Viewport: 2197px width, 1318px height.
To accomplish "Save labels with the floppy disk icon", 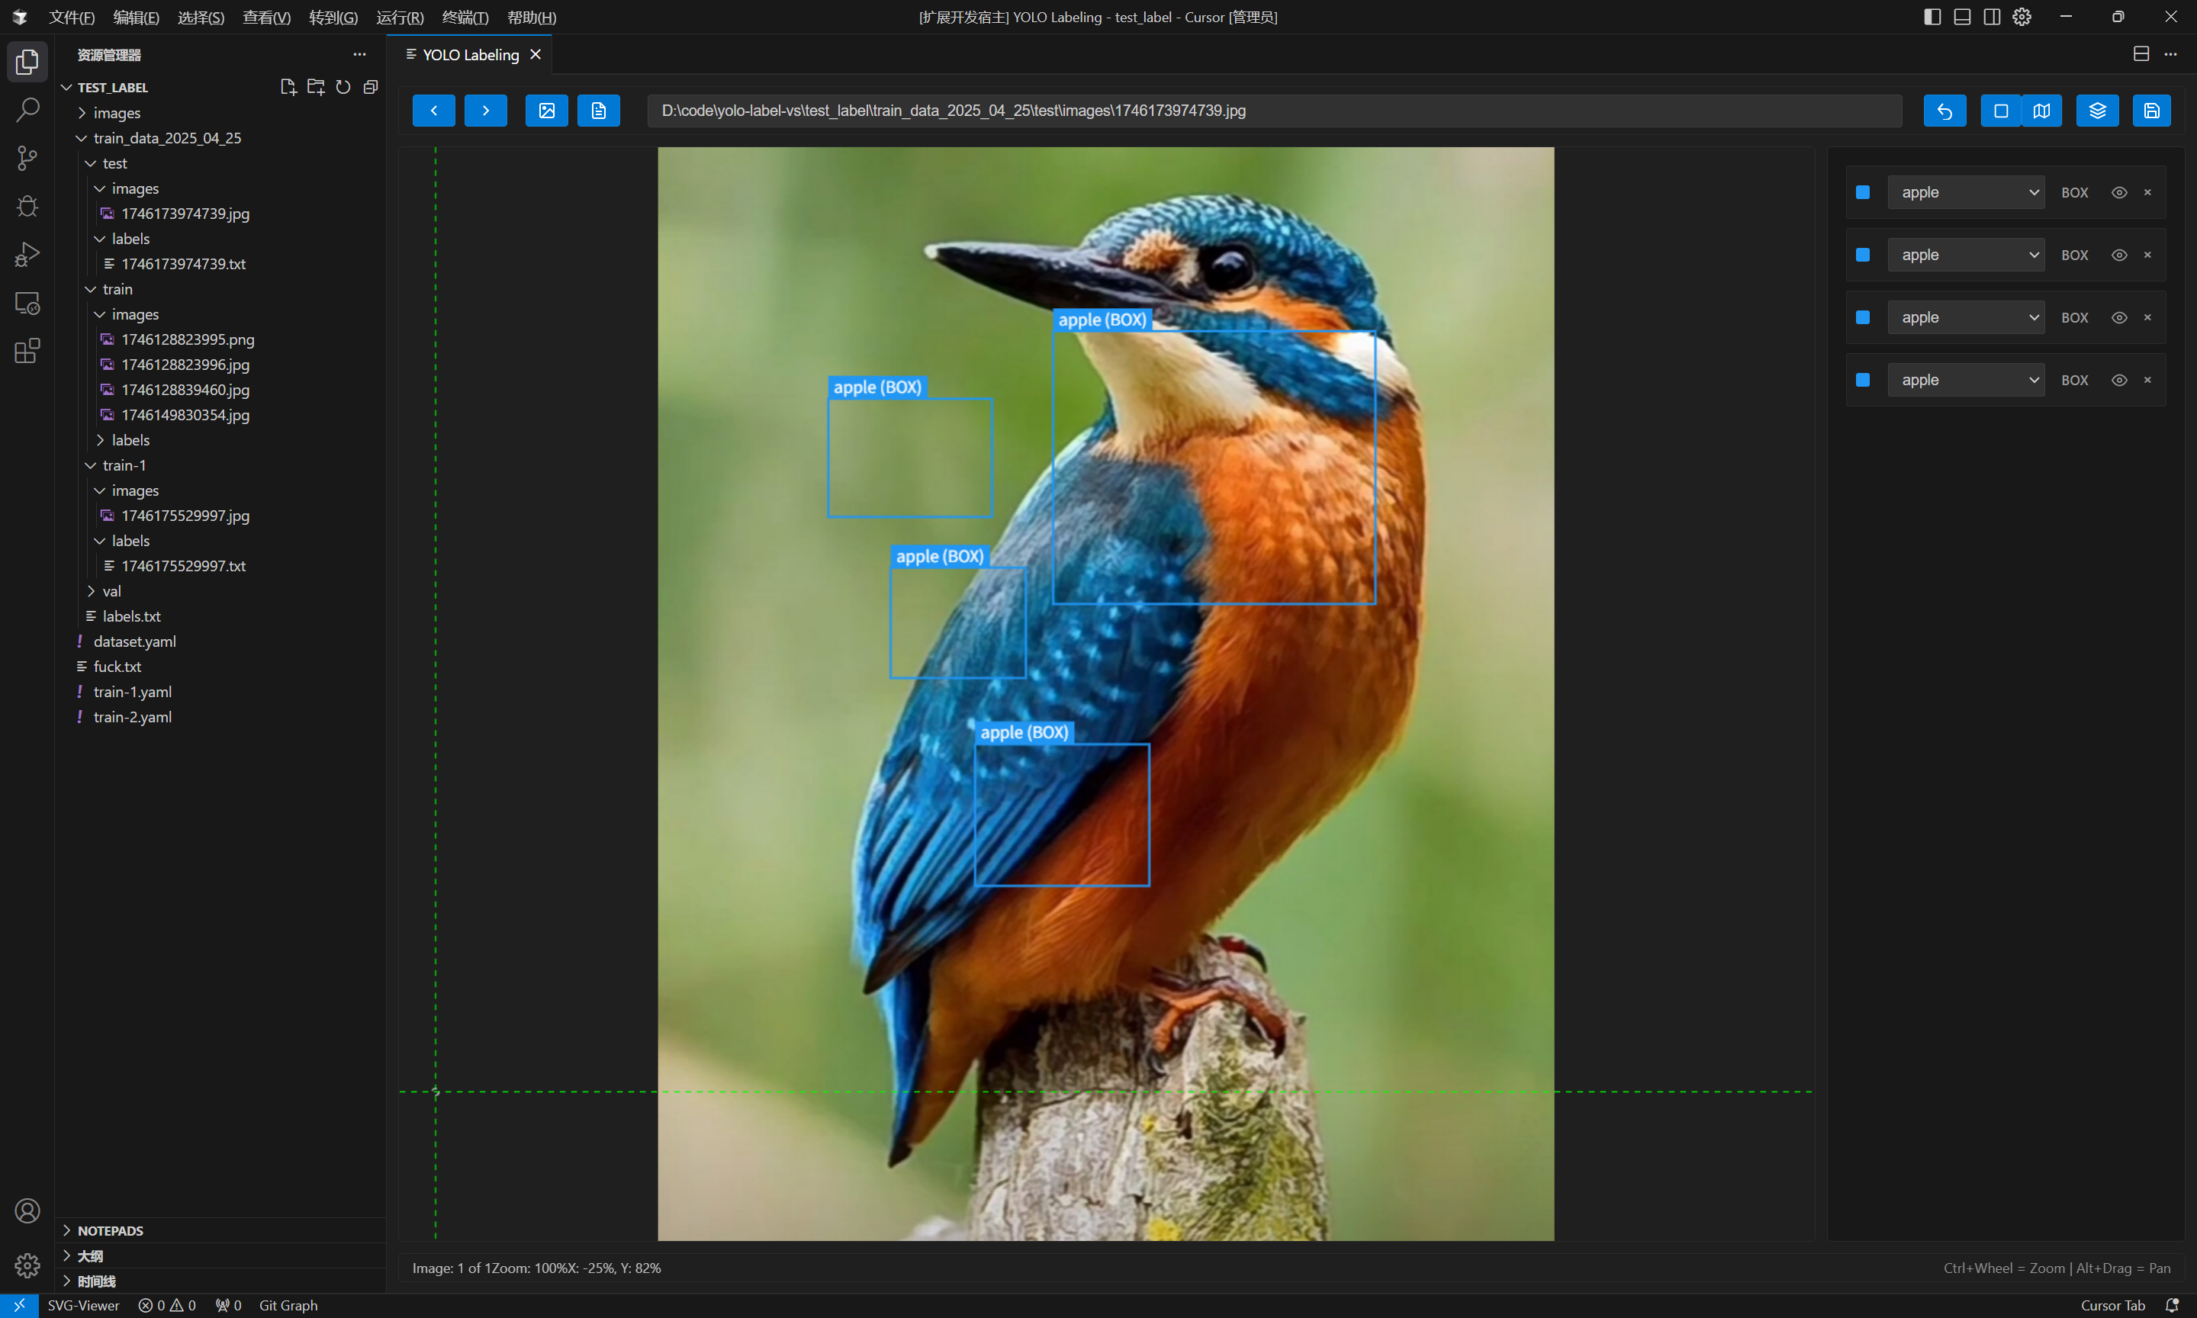I will (2150, 110).
